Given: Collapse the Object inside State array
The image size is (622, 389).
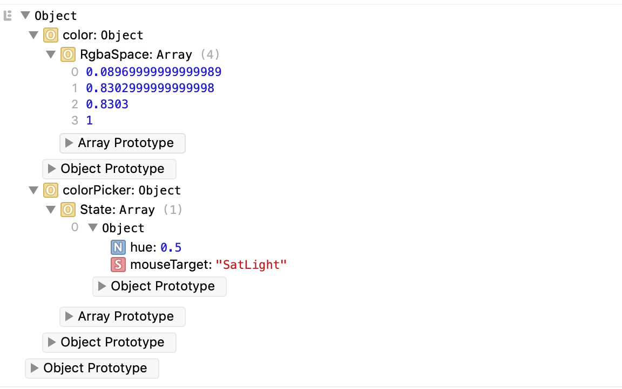Looking at the screenshot, I should click(92, 227).
